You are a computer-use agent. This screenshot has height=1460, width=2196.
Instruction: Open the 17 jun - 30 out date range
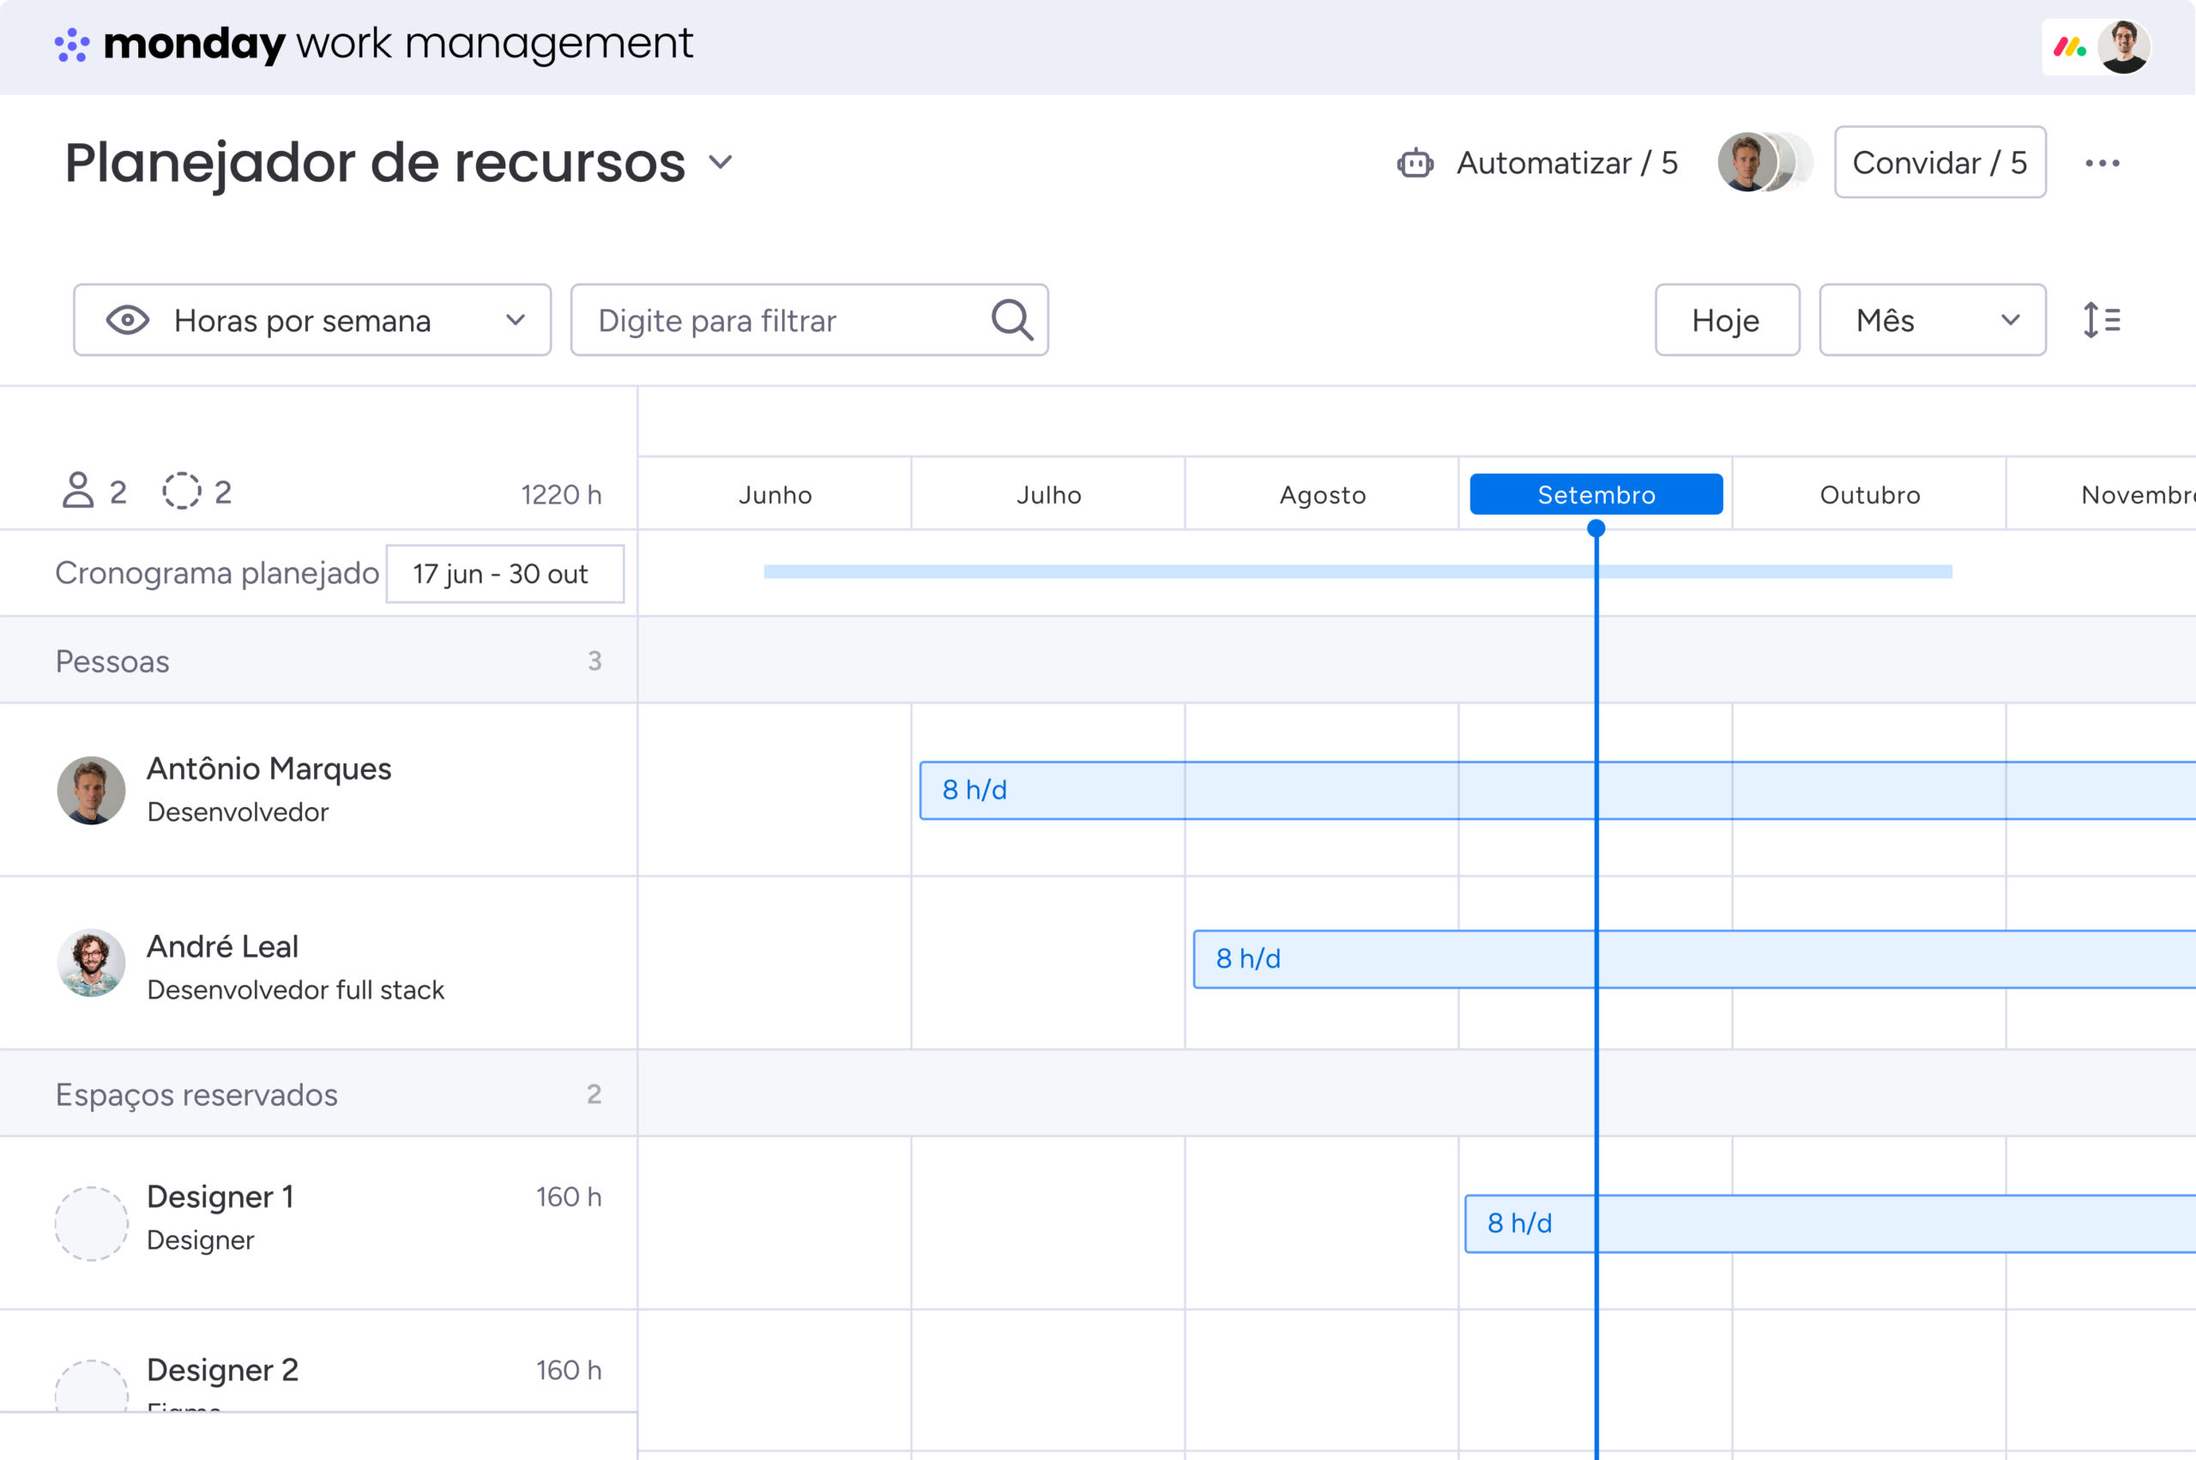tap(504, 574)
